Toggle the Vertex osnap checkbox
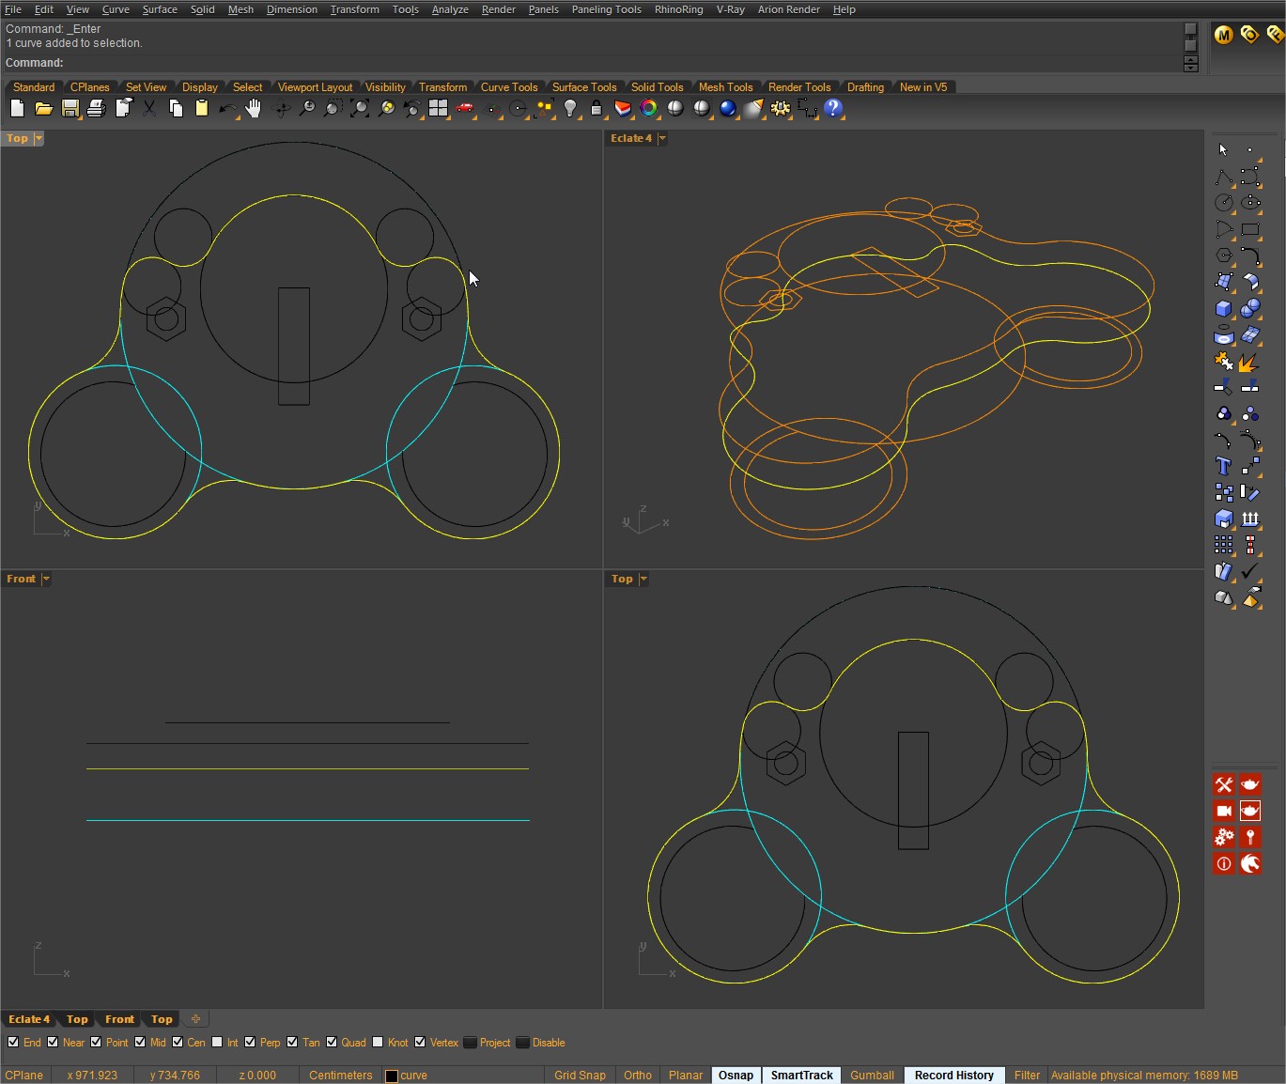 click(420, 1042)
